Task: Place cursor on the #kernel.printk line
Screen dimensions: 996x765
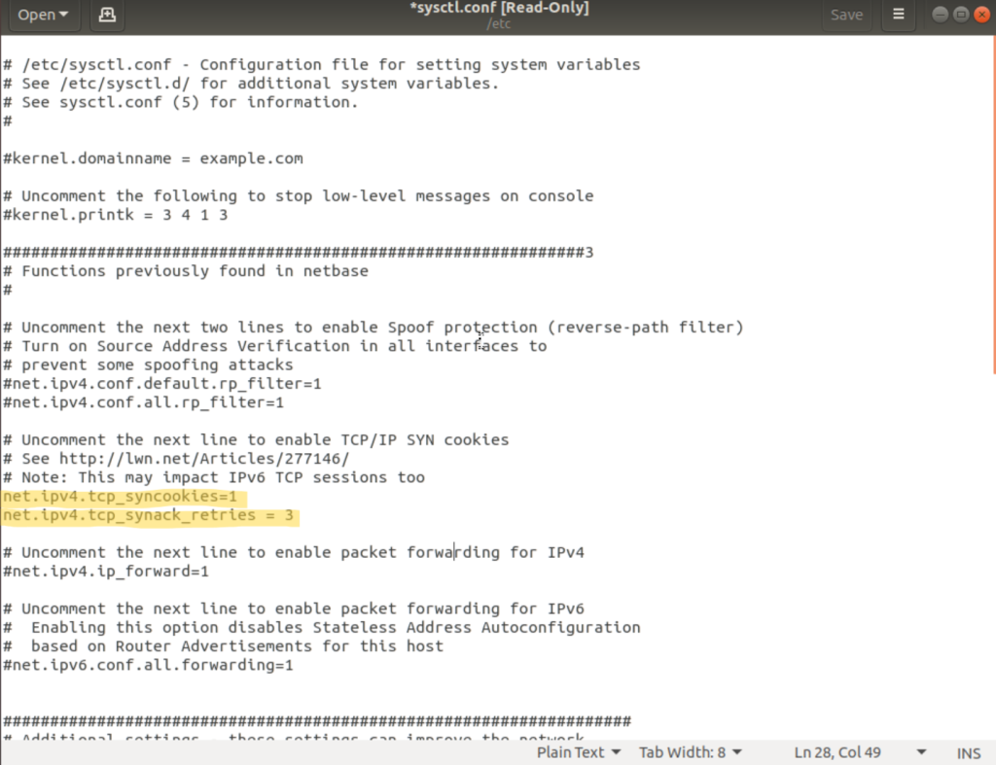Action: [117, 214]
